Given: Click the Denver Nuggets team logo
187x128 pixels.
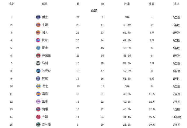Looking at the screenshot, I should [x=38, y=48].
